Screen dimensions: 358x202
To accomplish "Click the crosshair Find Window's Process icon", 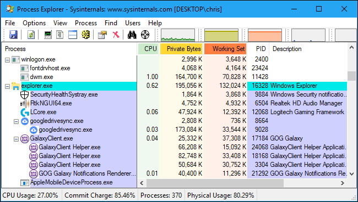I will tap(145, 35).
